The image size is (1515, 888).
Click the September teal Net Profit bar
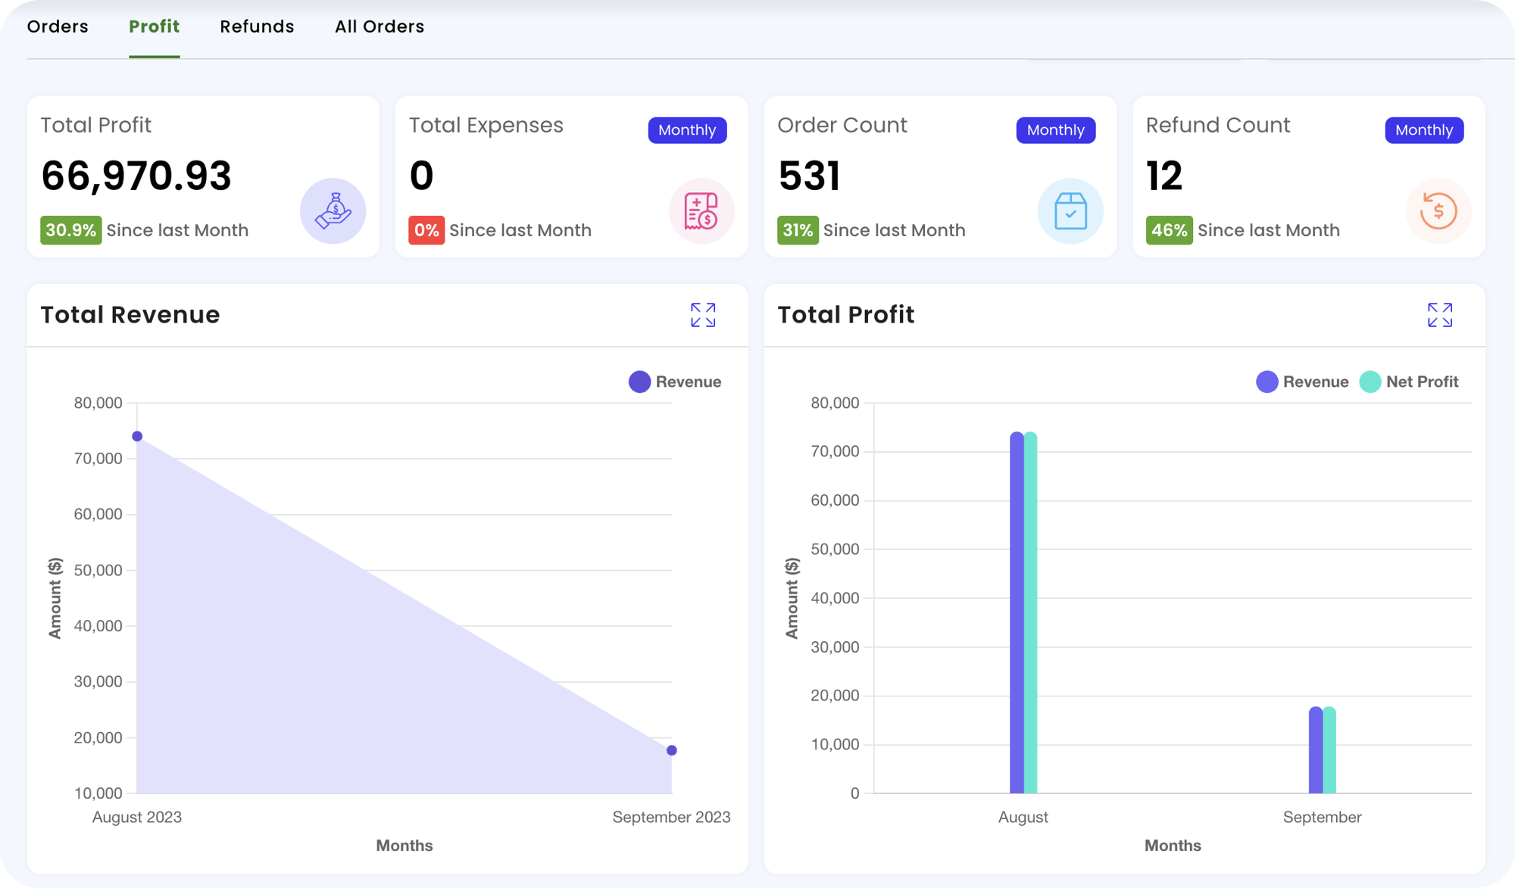coord(1329,750)
